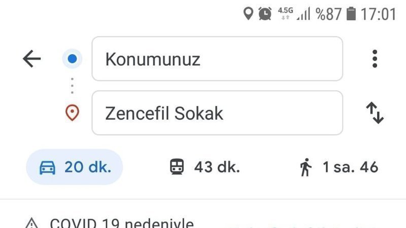Click the blue current location dot
Image resolution: width=406 pixels, height=228 pixels.
[72, 59]
